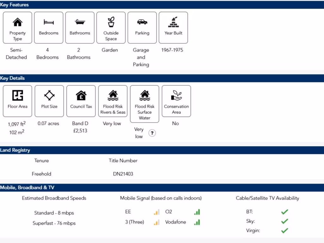
Task: Click the Outside Space plant icon
Action: (x=111, y=22)
